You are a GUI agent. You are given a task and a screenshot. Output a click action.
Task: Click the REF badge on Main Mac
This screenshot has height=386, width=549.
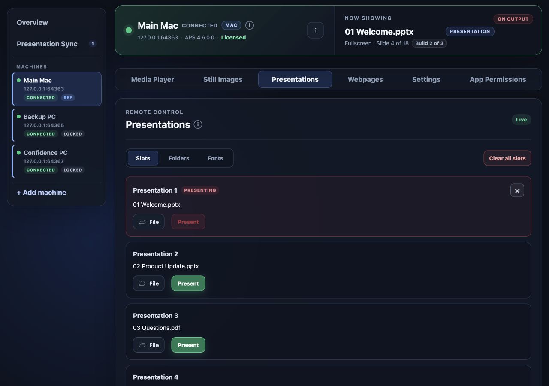[x=68, y=98]
